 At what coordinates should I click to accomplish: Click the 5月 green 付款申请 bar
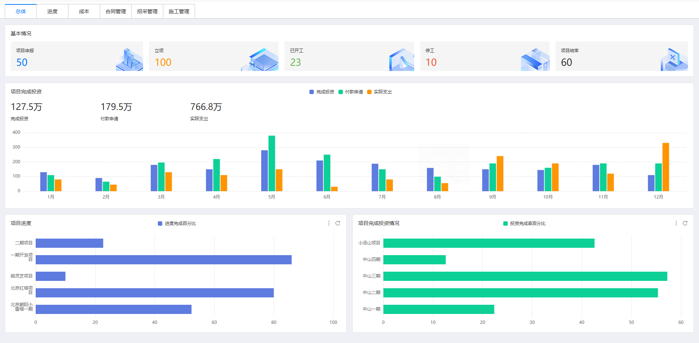pyautogui.click(x=272, y=163)
